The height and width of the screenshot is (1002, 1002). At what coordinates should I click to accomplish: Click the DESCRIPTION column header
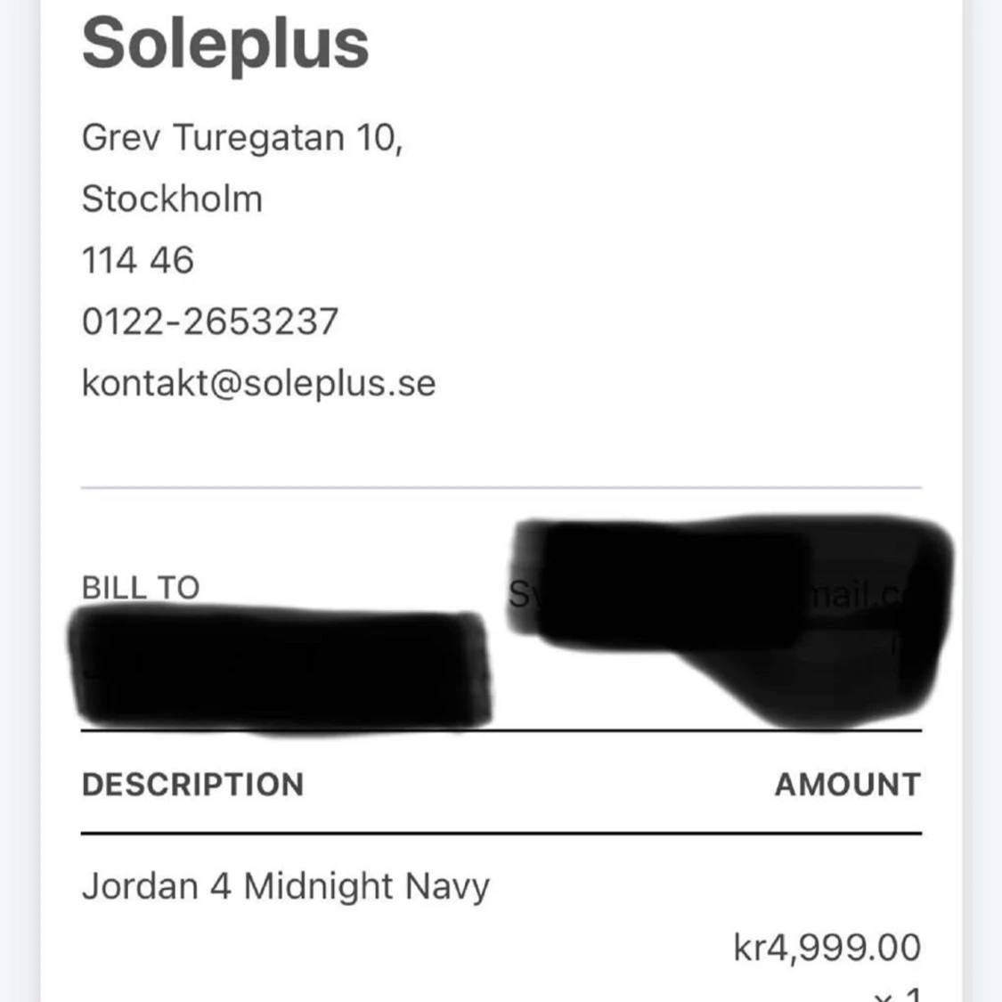point(192,785)
